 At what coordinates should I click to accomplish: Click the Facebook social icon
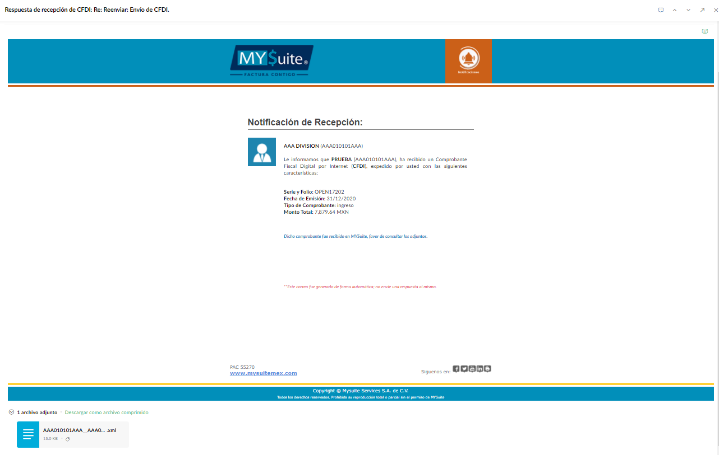456,369
